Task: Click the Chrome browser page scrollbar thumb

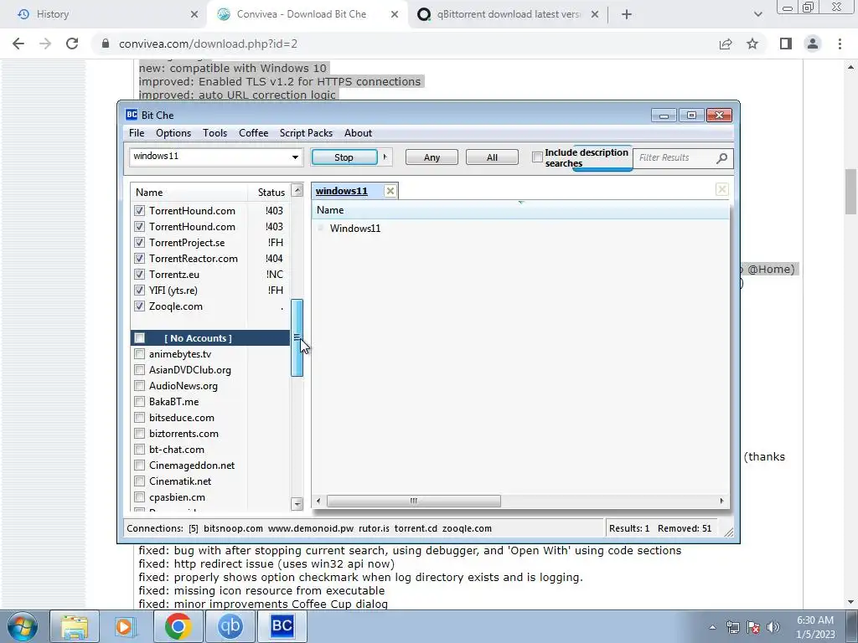Action: click(x=850, y=192)
